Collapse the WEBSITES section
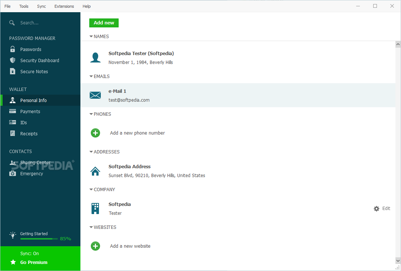This screenshot has width=401, height=271. point(91,227)
